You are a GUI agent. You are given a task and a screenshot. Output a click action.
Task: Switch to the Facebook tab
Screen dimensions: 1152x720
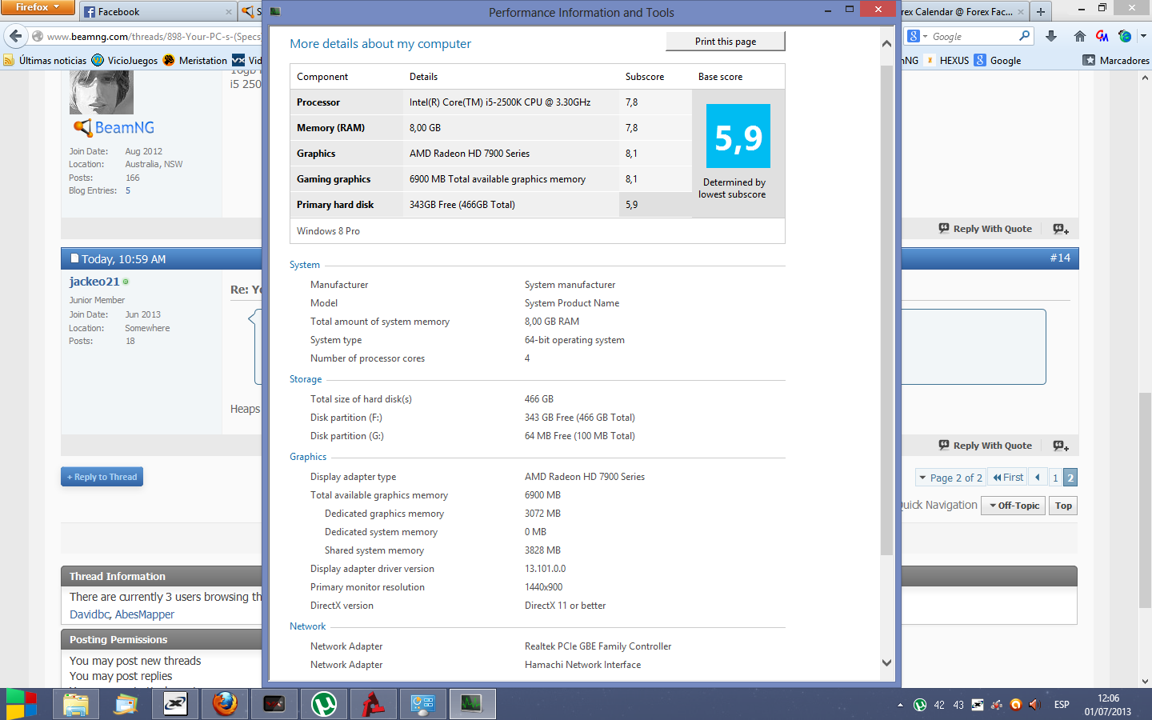[x=157, y=12]
